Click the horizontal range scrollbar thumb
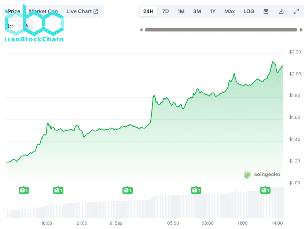This screenshot has width=305, height=229. tap(221, 30)
